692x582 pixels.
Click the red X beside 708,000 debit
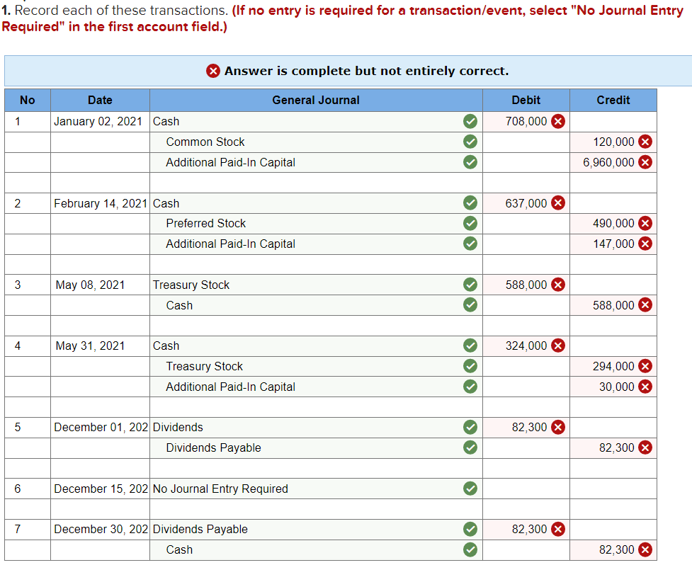pyautogui.click(x=557, y=121)
